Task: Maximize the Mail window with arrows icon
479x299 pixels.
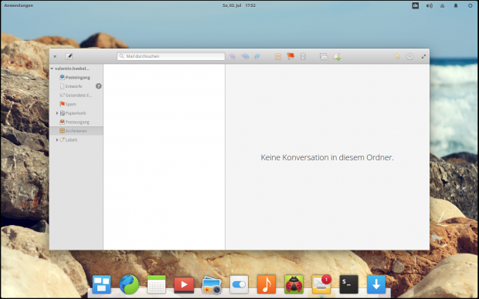Action: coord(423,56)
